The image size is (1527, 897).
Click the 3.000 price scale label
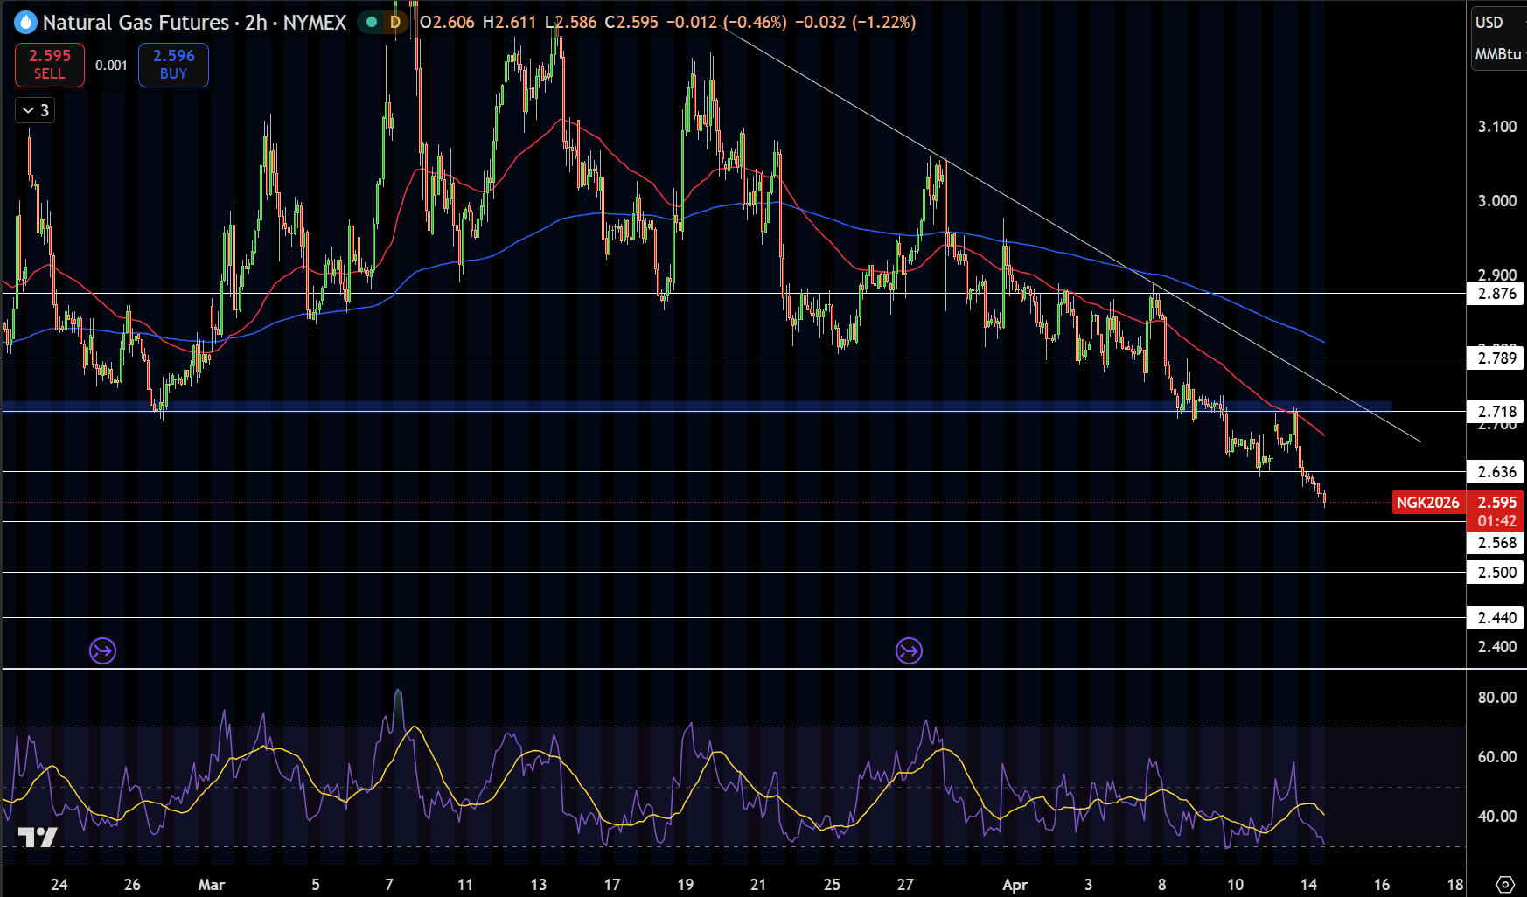click(x=1497, y=201)
